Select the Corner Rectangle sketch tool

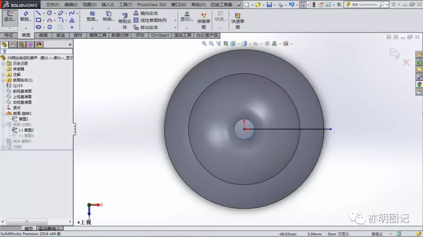pyautogui.click(x=38, y=20)
